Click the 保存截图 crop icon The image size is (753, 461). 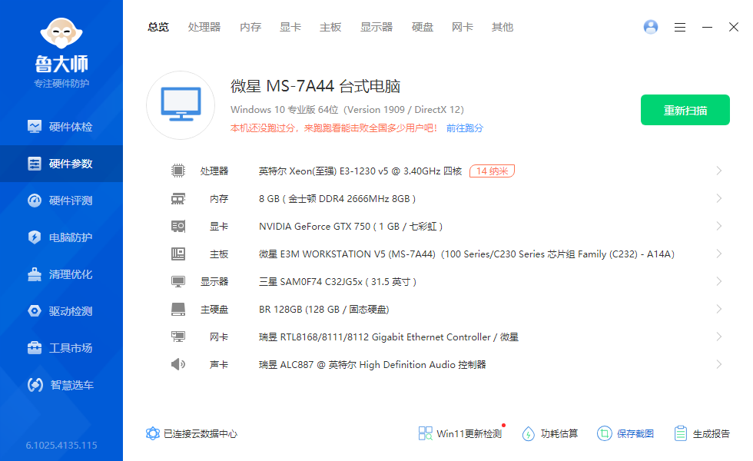point(605,433)
